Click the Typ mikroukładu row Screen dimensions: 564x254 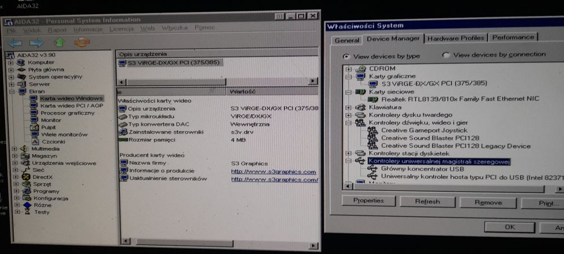pyautogui.click(x=218, y=117)
